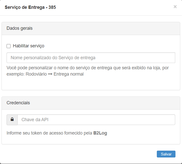This screenshot has width=182, height=164.
Task: Click the word Rodoviário in the hint
Action: (36, 74)
